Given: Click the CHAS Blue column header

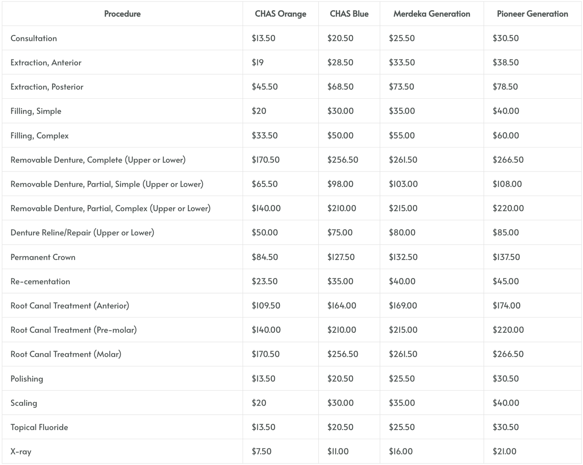Looking at the screenshot, I should point(349,14).
